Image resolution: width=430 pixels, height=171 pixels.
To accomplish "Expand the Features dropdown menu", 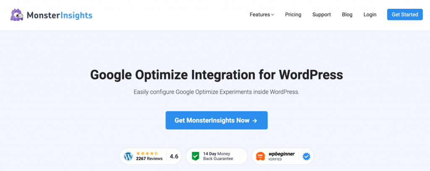I will coord(262,15).
